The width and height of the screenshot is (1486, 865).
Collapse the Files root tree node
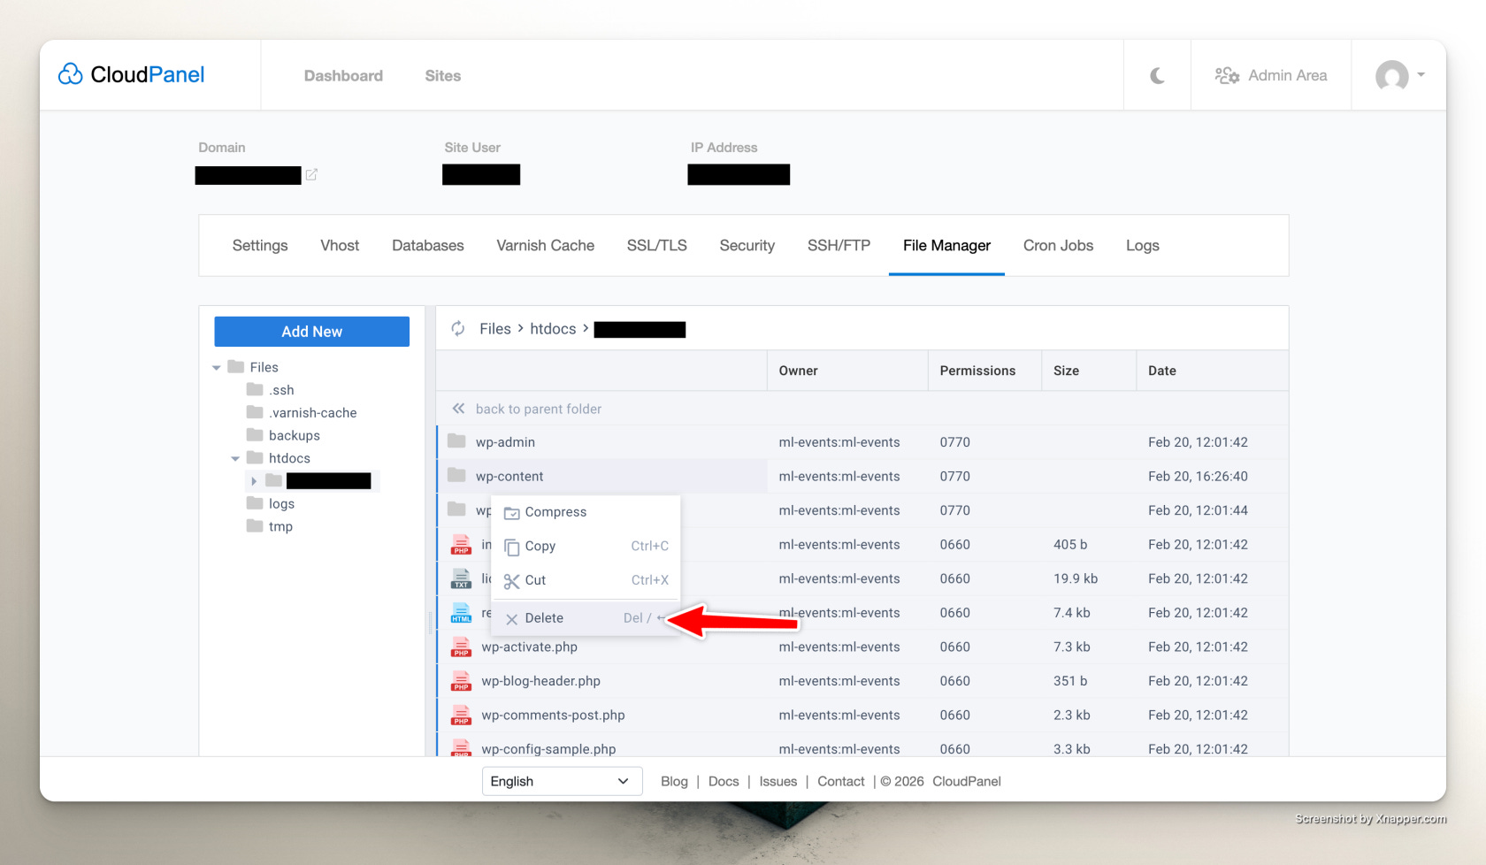[x=217, y=368]
